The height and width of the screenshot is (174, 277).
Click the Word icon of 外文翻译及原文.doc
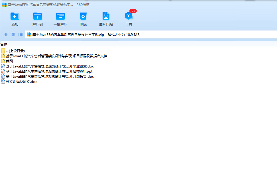[3, 81]
